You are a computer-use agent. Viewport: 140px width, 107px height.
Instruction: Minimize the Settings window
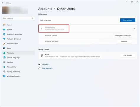click(127, 2)
